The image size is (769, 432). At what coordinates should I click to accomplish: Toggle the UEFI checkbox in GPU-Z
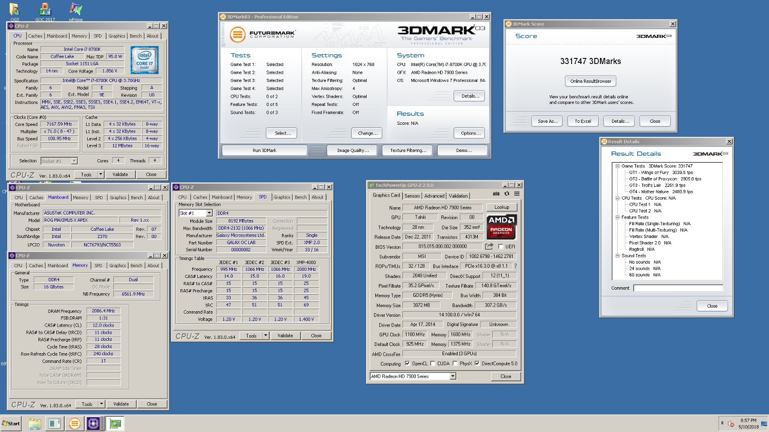click(x=501, y=247)
